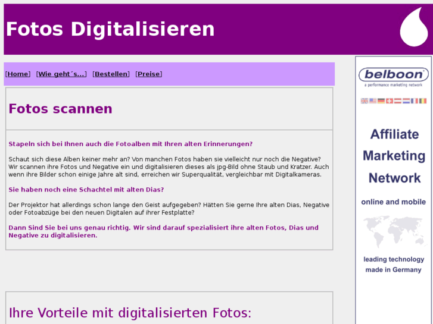Open the 'Wie geht´s...' navigation link

click(61, 74)
